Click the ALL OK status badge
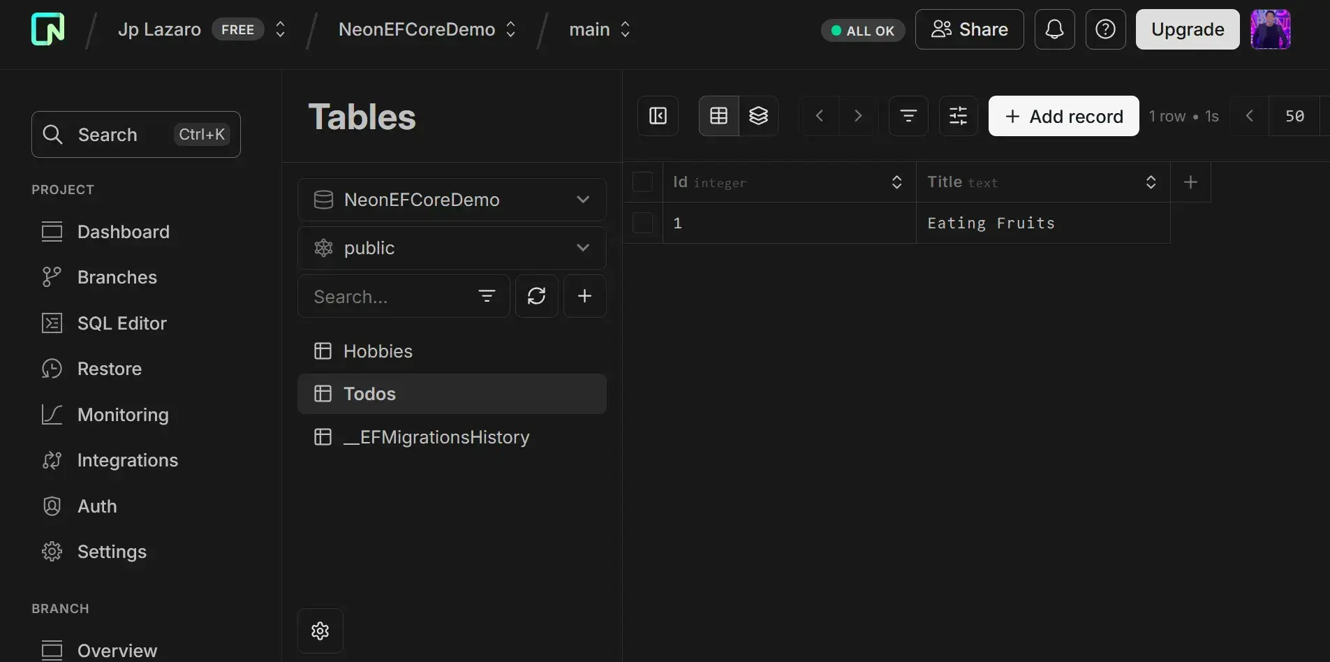Screen dimensions: 1330x662 862,31
